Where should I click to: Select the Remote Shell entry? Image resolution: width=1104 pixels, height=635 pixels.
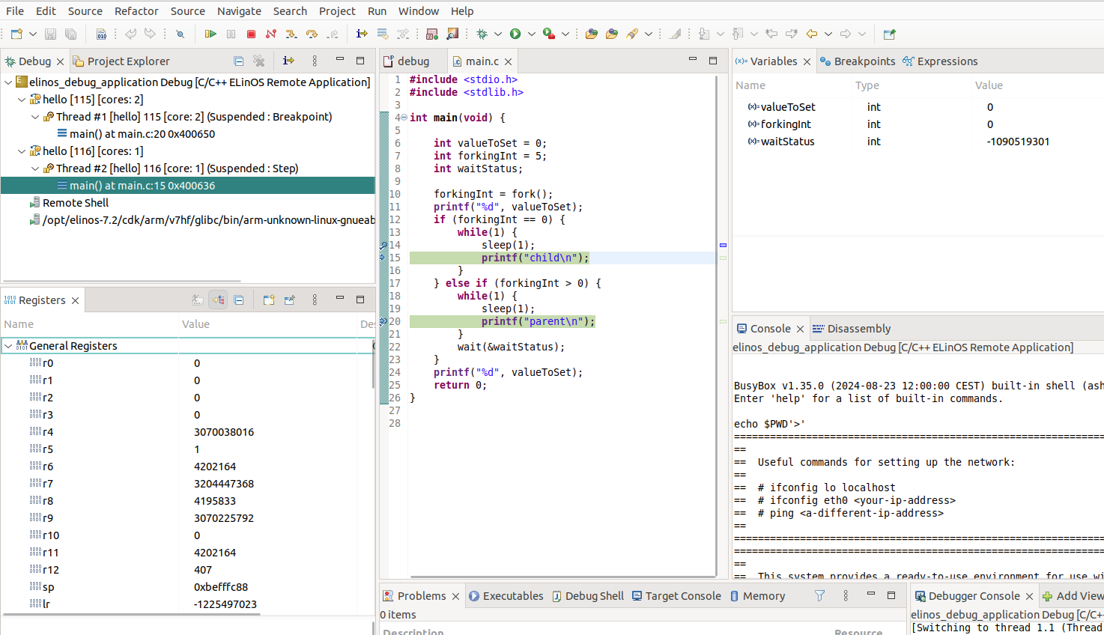(x=75, y=203)
